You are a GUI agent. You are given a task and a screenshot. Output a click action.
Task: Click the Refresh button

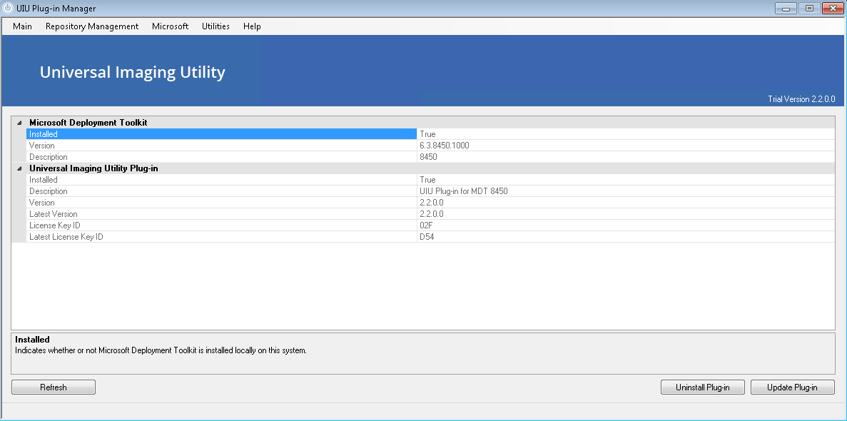(x=54, y=387)
